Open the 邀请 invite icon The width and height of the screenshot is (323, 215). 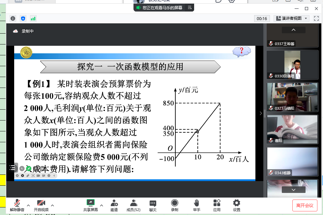pyautogui.click(x=114, y=205)
